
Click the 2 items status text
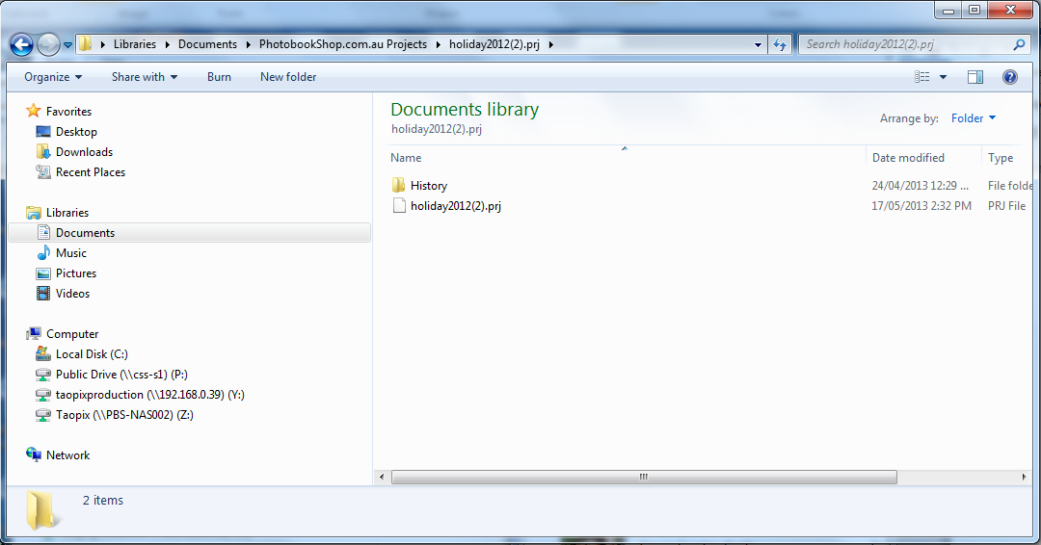click(x=103, y=501)
